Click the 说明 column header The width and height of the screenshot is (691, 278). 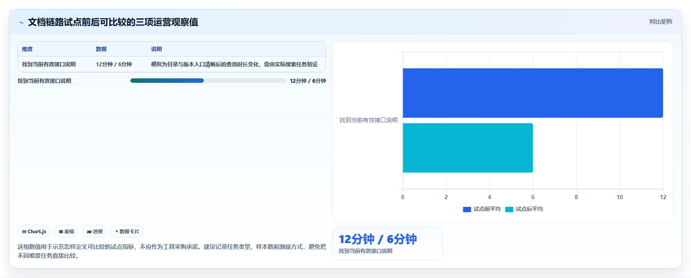point(156,49)
